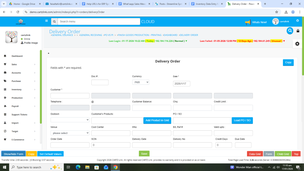Click the hamburger menu toggle icon
The width and height of the screenshot is (304, 171).
coord(46,21)
